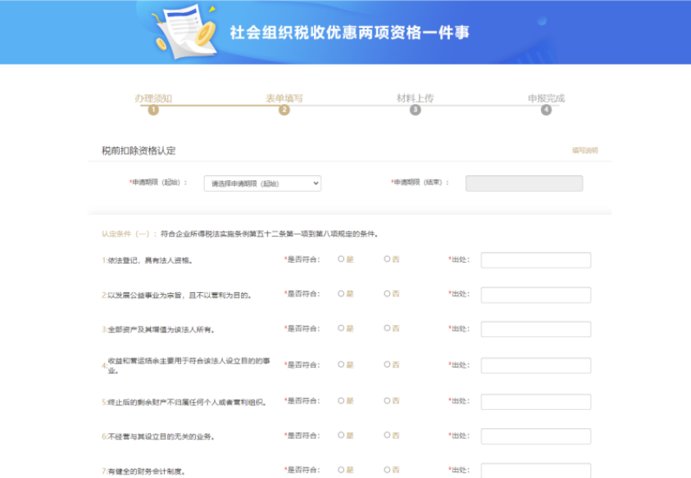This screenshot has height=478, width=691.
Task: Select 是 for 依法登记，具有法人资格
Action: tap(341, 259)
